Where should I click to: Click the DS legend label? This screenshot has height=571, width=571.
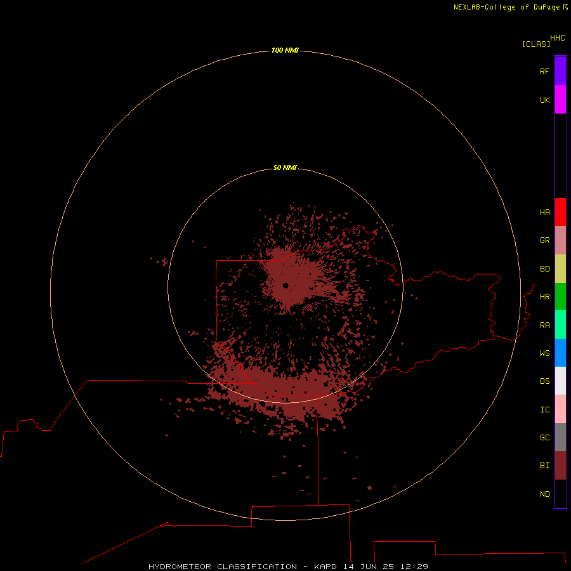click(544, 381)
